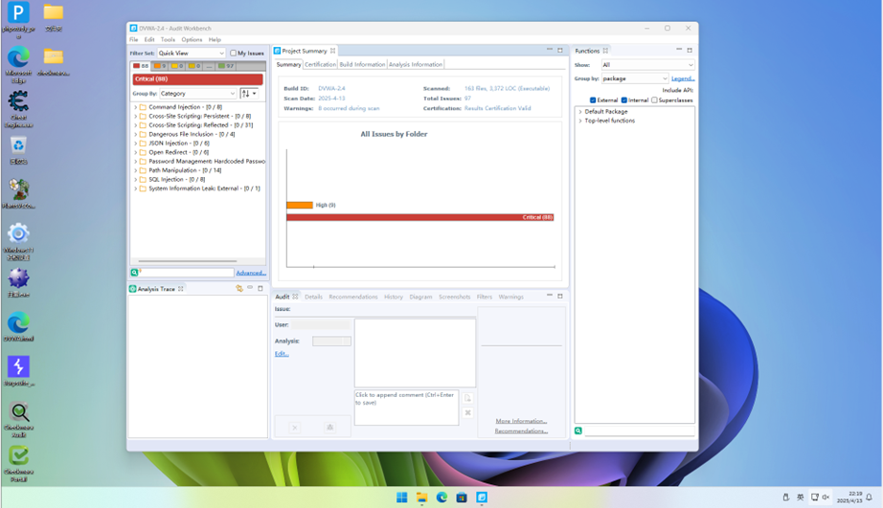Select the Path Manipulation - [0 / 14] row
The height and width of the screenshot is (508, 883).
185,170
